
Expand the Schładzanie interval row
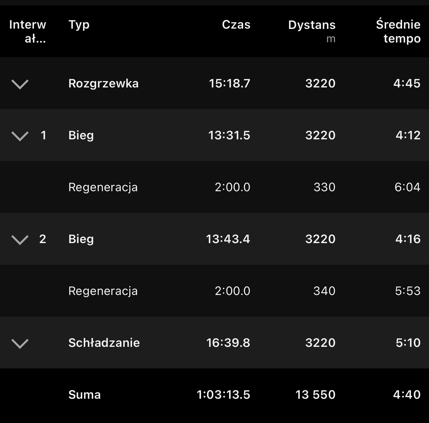pyautogui.click(x=20, y=343)
